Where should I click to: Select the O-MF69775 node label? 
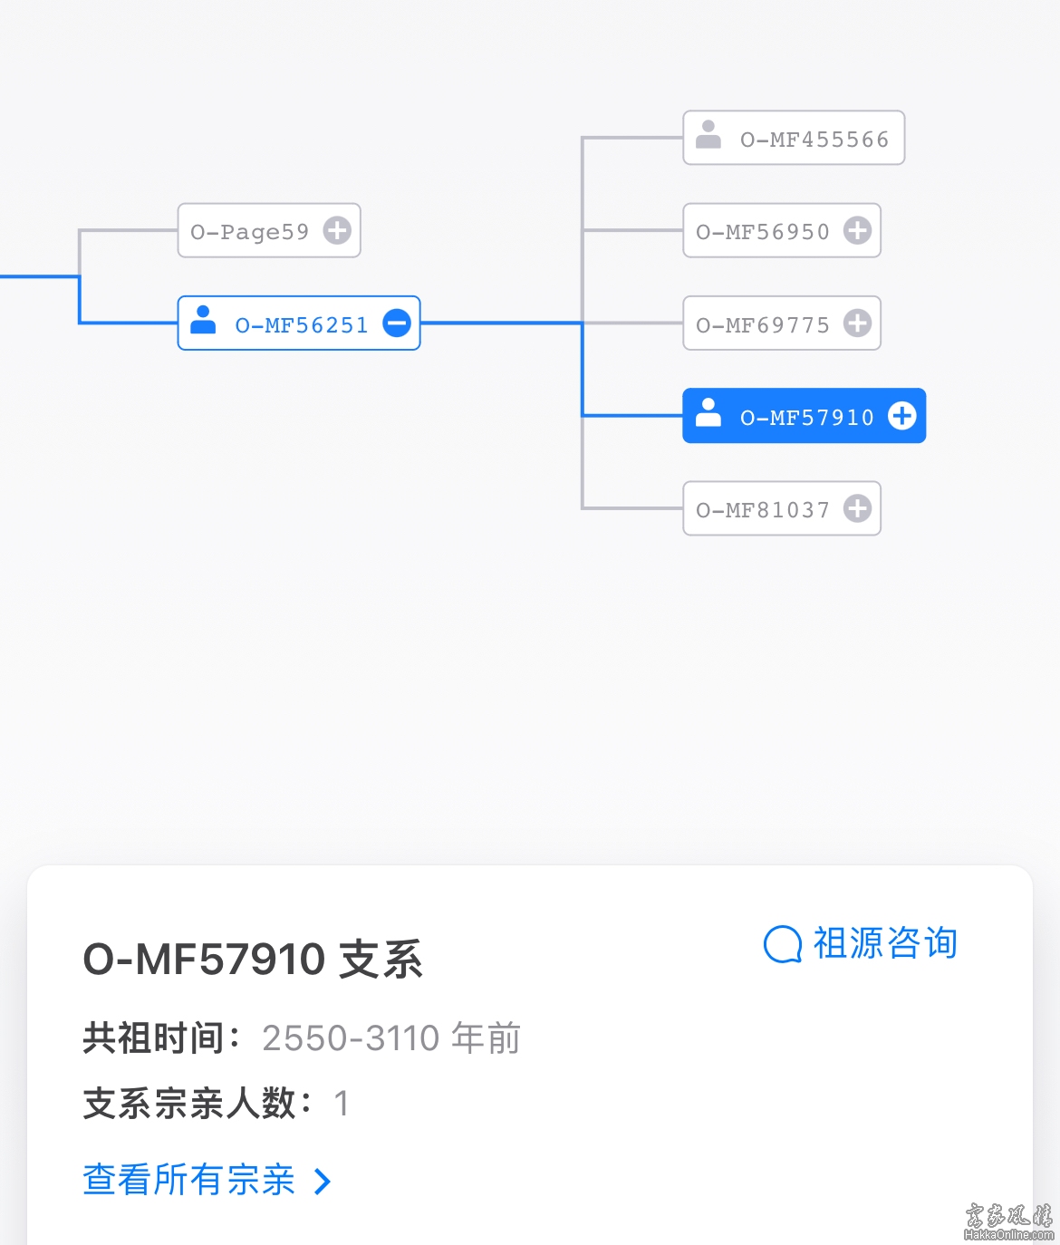point(763,324)
